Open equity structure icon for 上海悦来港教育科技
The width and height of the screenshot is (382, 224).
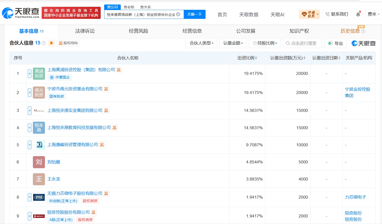(114, 128)
